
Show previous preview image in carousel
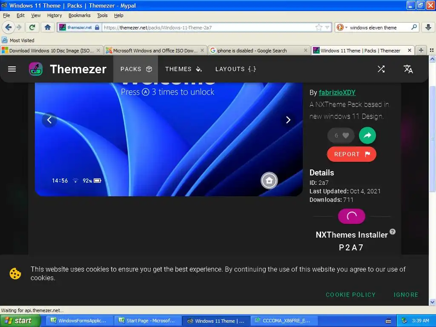49,120
